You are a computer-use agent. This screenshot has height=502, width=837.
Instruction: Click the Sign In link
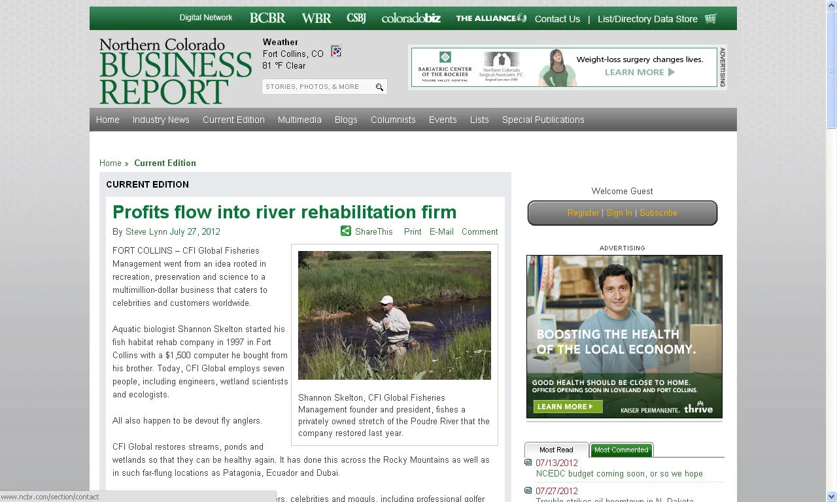[619, 213]
